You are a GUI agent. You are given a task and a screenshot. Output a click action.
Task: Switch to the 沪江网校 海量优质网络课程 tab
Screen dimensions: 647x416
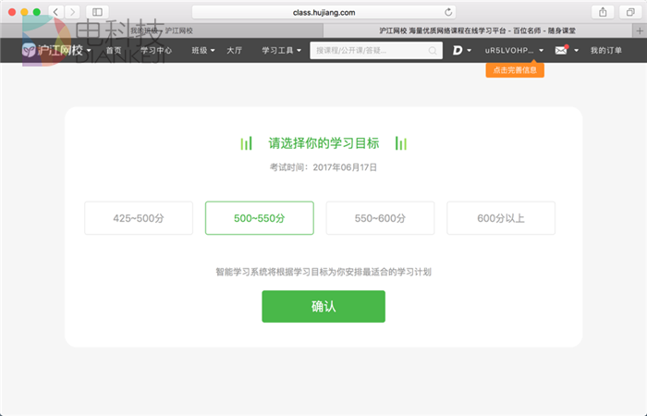[x=478, y=31]
